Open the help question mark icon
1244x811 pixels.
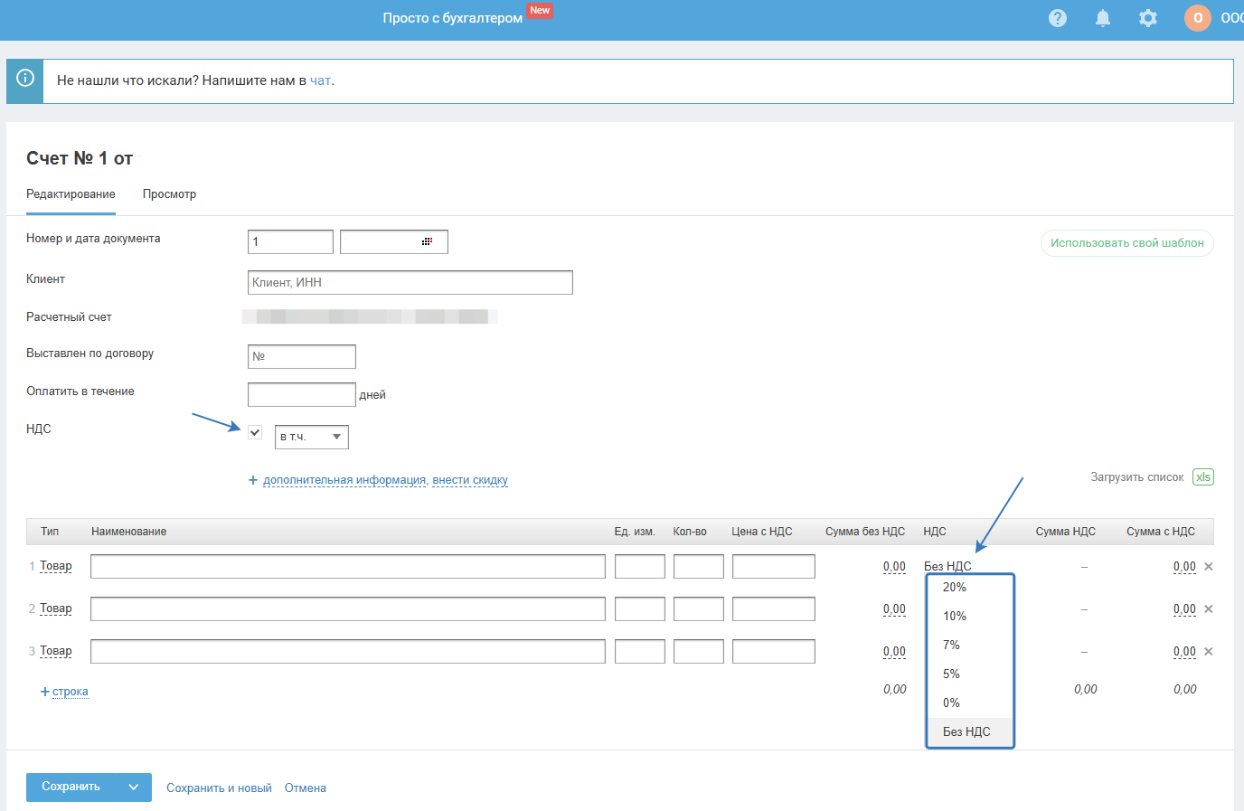coord(1057,18)
